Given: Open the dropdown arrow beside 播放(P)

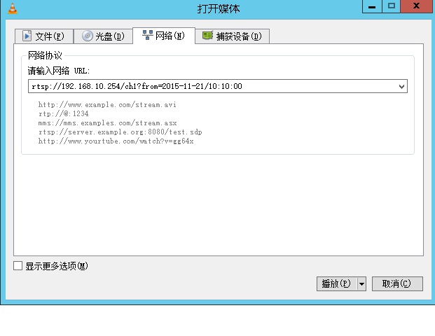Looking at the screenshot, I should click(x=361, y=284).
